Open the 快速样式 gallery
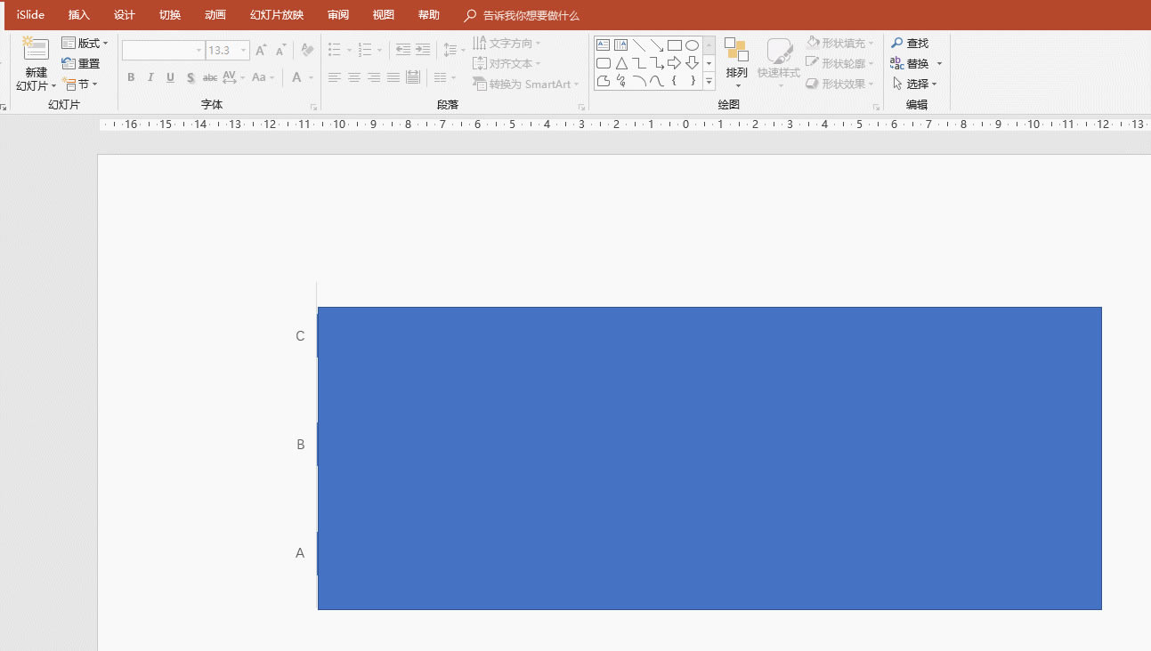Viewport: 1151px width, 651px height. [779, 62]
